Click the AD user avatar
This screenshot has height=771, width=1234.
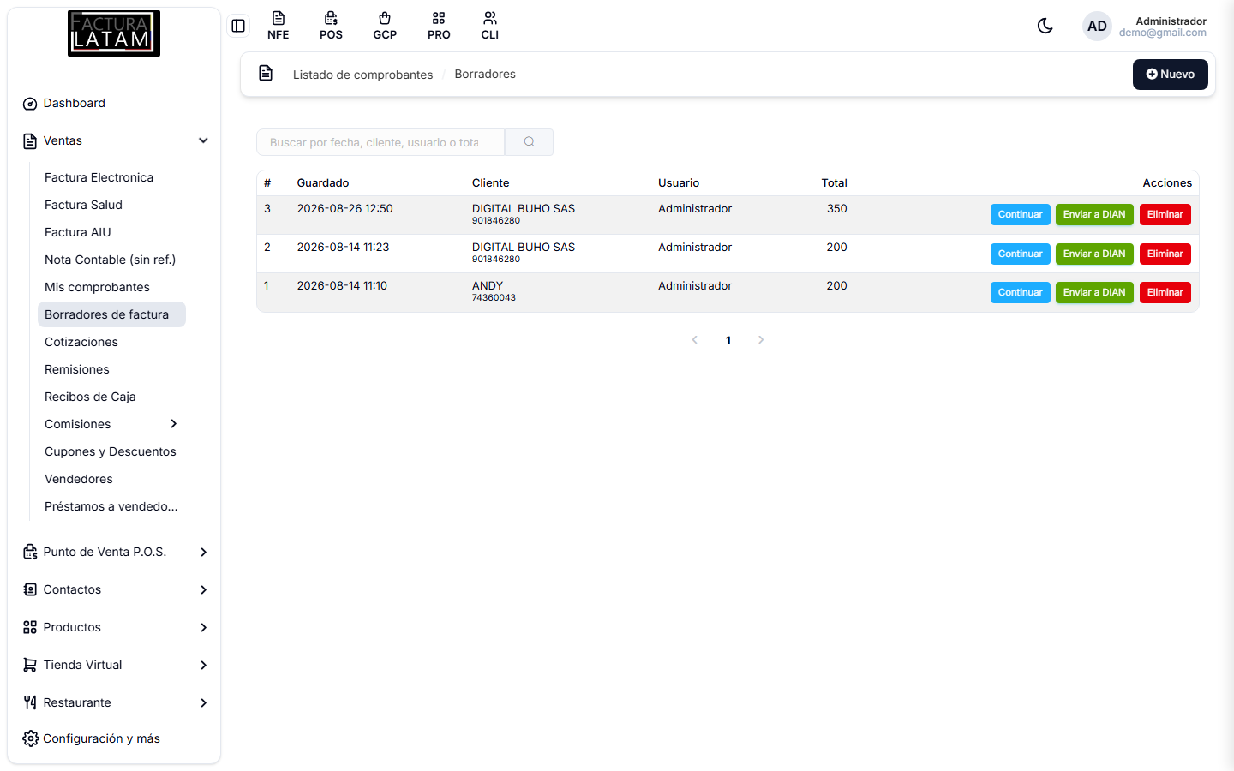click(x=1097, y=27)
